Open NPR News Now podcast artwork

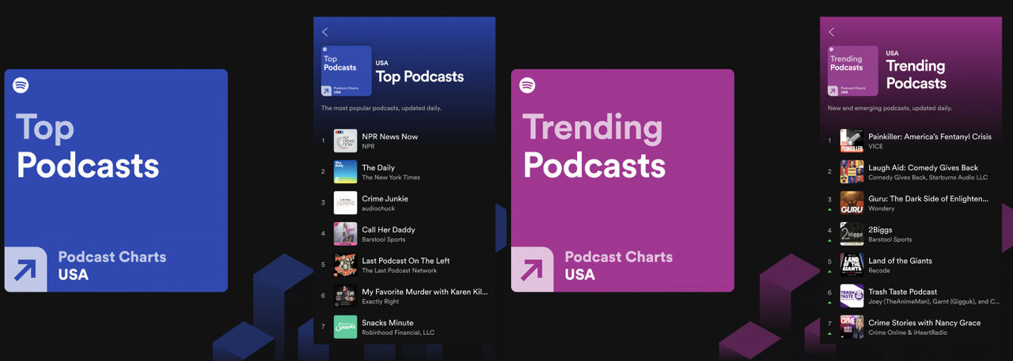(x=346, y=141)
